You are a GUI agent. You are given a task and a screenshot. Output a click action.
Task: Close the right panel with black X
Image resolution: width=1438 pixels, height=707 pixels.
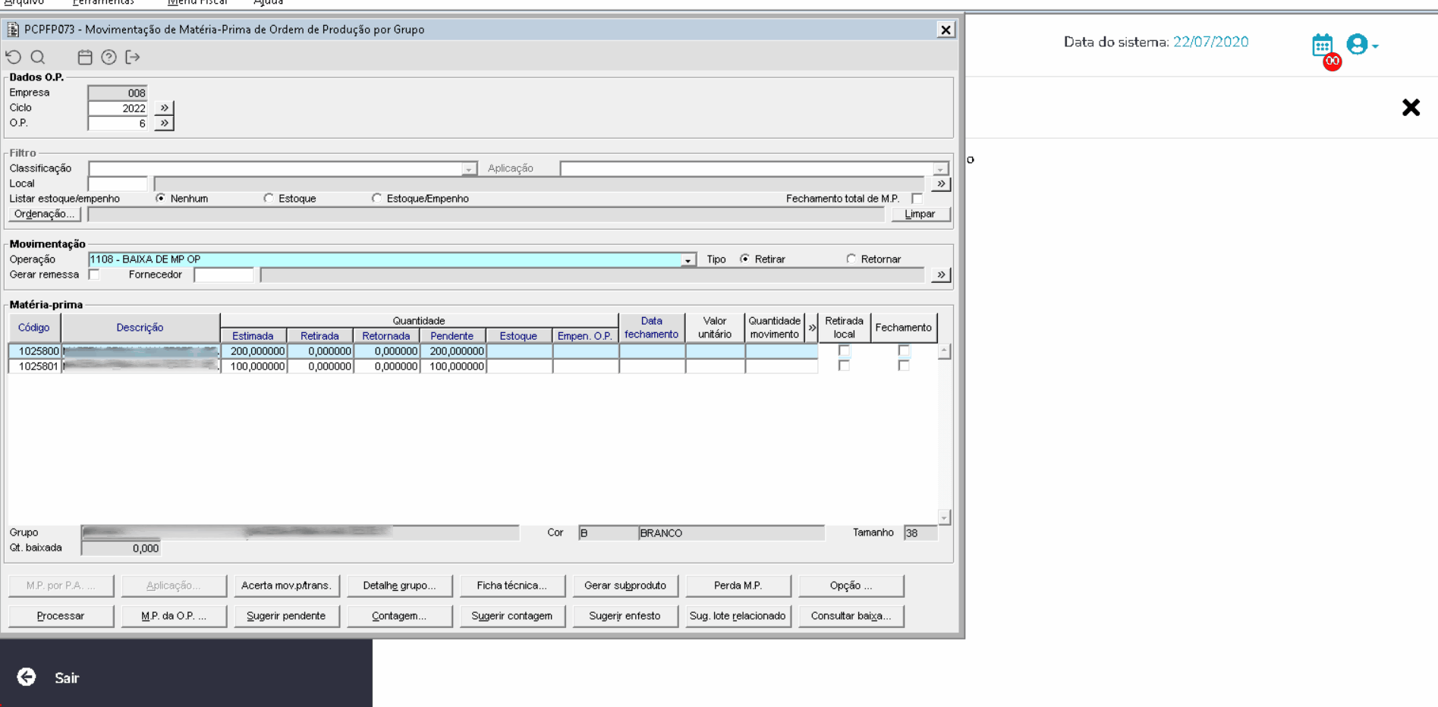1411,107
